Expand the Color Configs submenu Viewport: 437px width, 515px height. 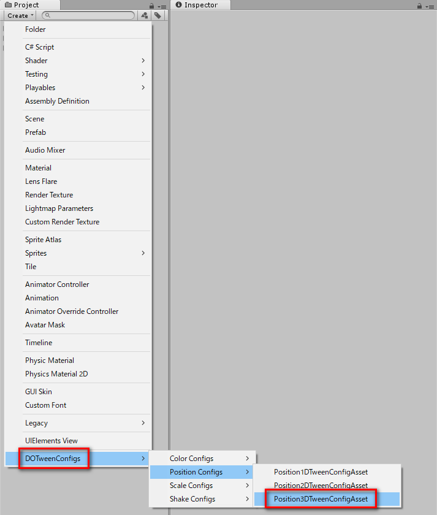click(203, 458)
